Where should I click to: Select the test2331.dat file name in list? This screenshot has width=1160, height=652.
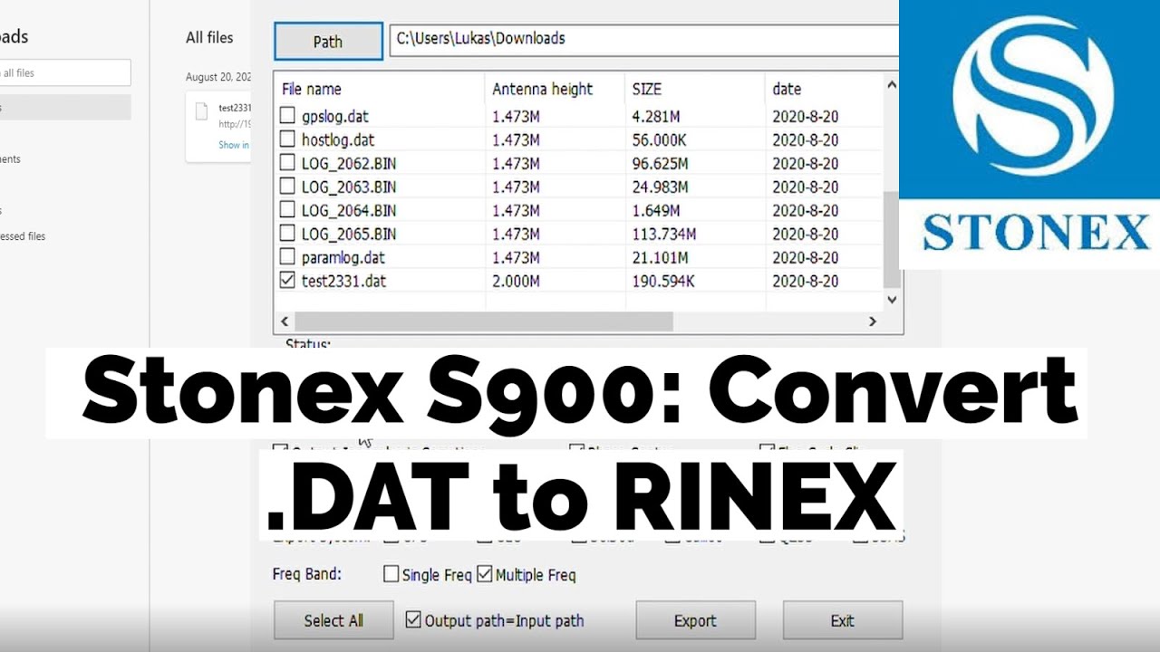pos(343,281)
